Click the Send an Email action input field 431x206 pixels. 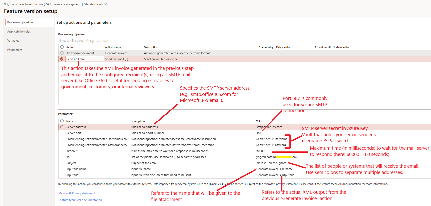click(85, 59)
